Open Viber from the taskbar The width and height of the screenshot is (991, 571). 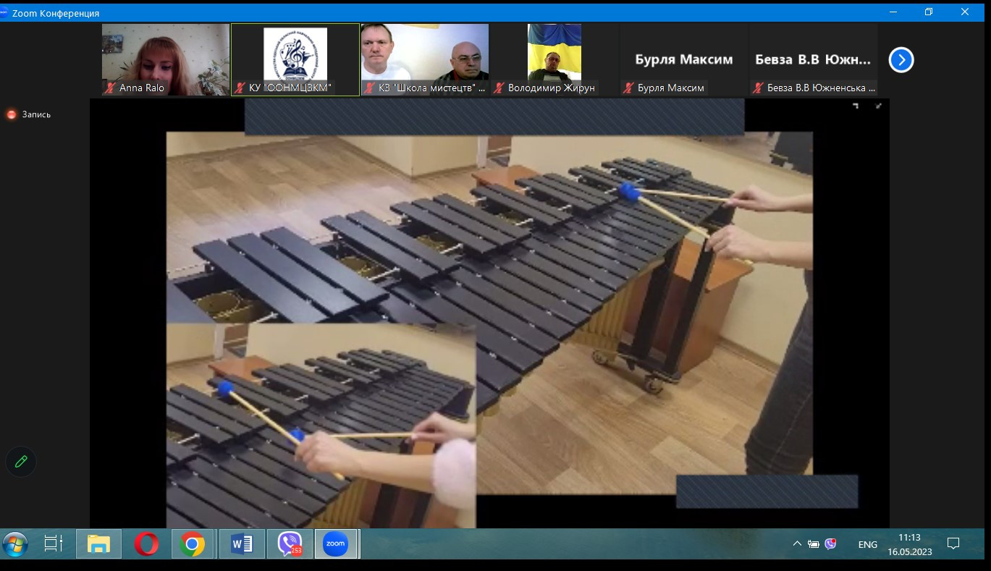(x=289, y=543)
